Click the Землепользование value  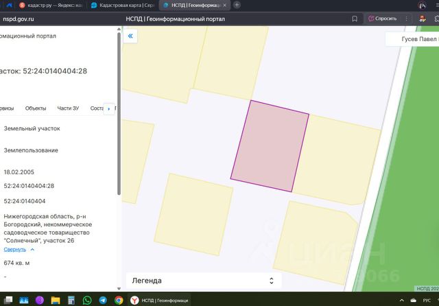point(31,150)
